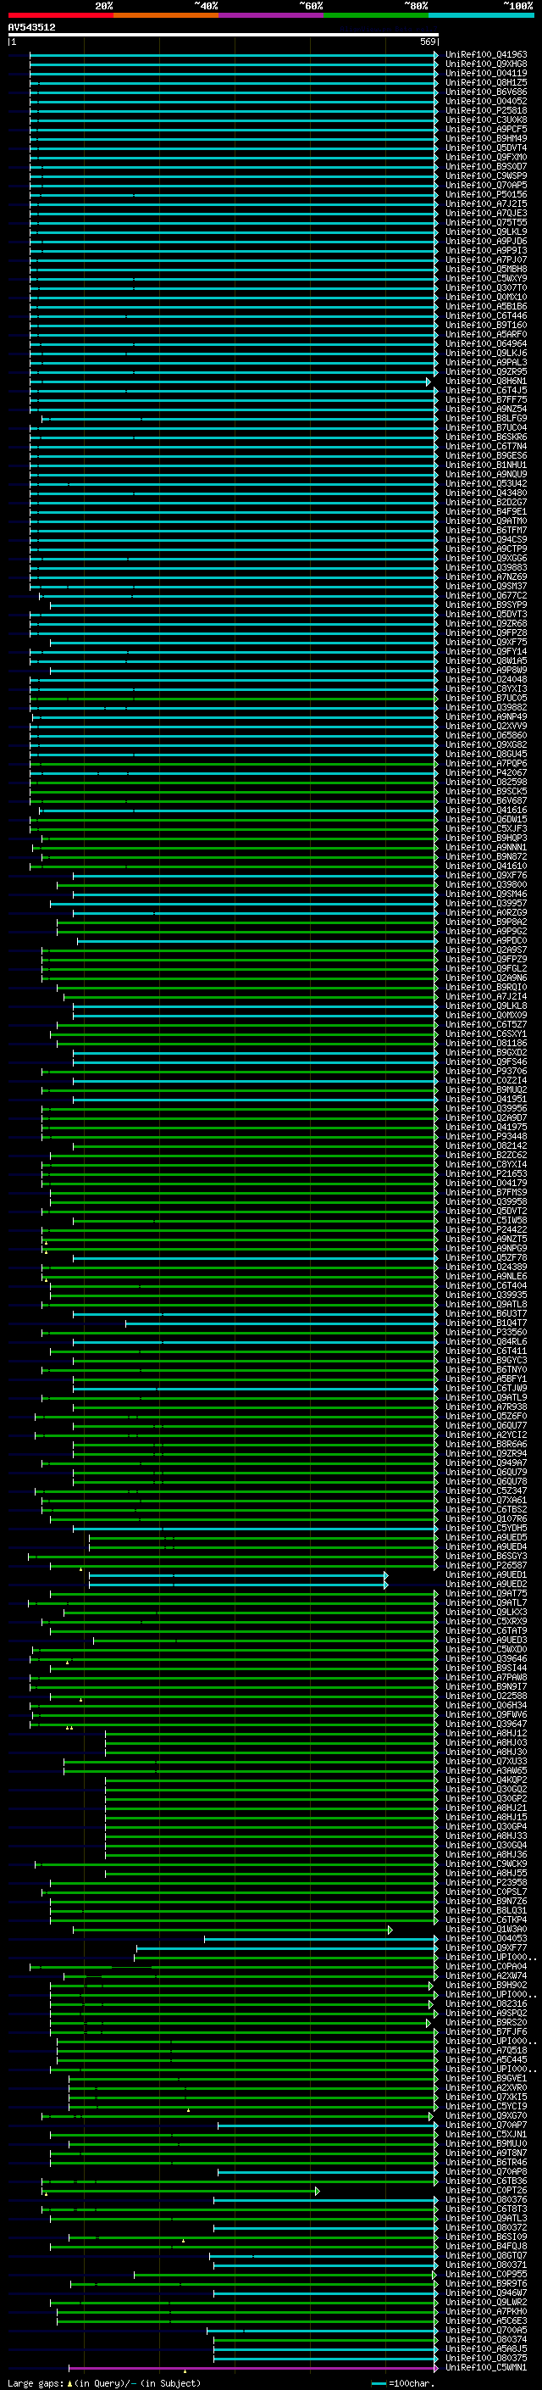Select hit label UniRef100_B9HM49

pos(485,138)
